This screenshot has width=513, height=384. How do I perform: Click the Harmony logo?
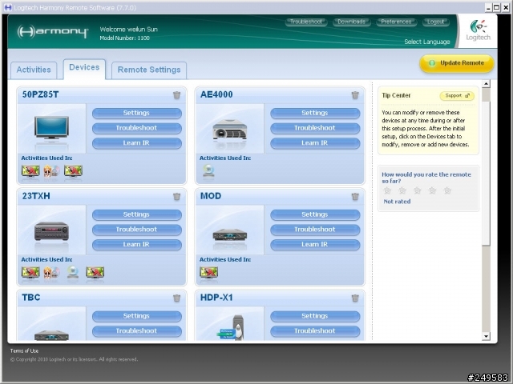pos(53,32)
